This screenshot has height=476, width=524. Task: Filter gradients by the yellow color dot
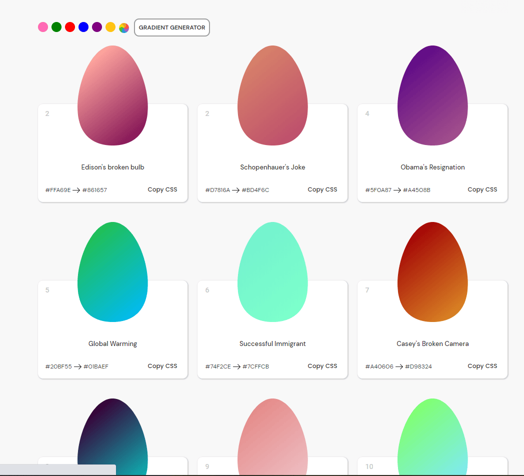[110, 27]
